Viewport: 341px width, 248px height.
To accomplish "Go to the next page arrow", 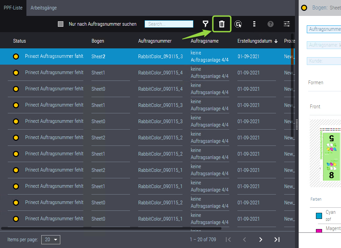I will coord(260,240).
